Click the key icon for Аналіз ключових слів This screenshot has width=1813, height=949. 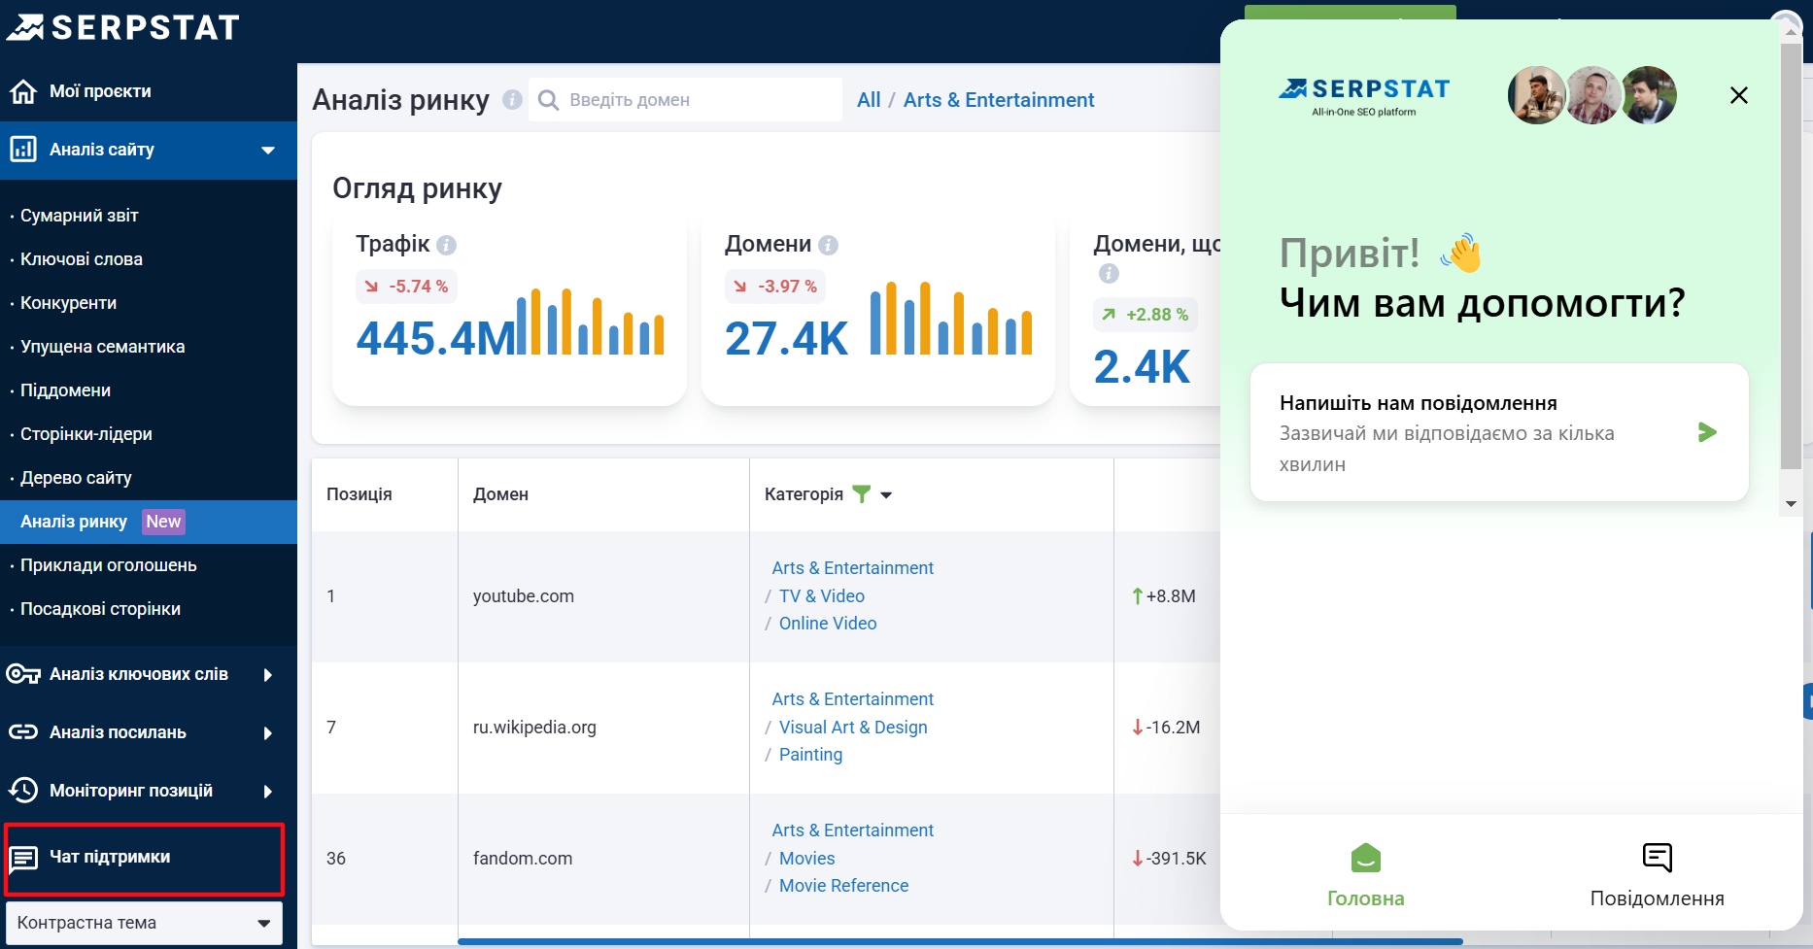(23, 674)
